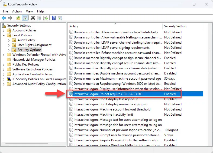The width and height of the screenshot is (213, 153).
Task: Click the Up one level folder icon
Action: (18, 18)
